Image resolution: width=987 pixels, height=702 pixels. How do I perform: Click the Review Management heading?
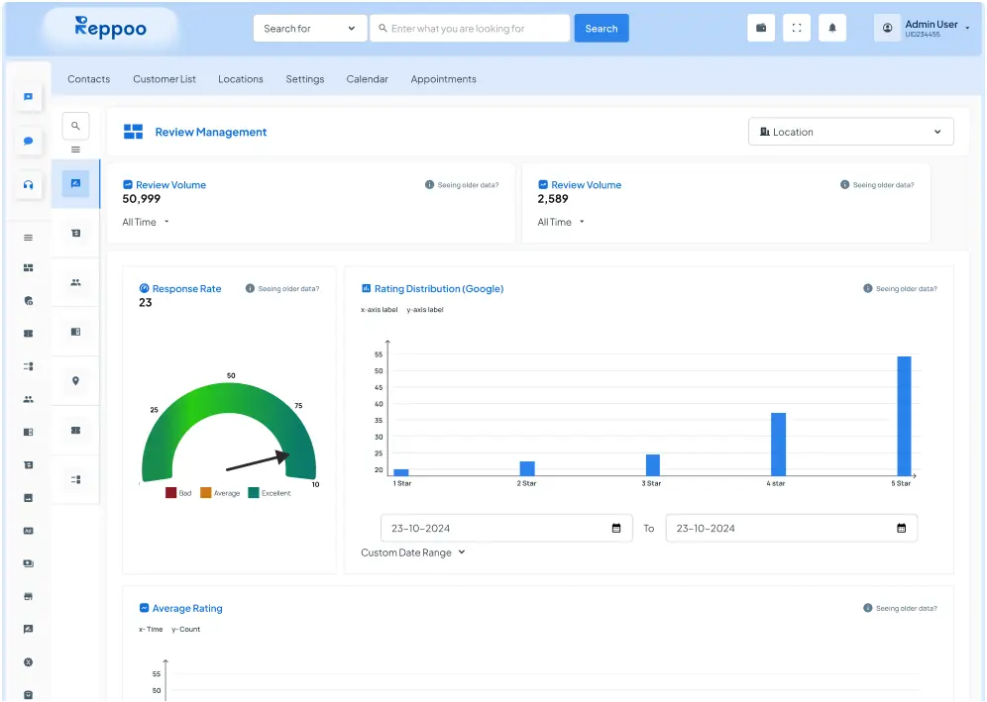click(211, 132)
